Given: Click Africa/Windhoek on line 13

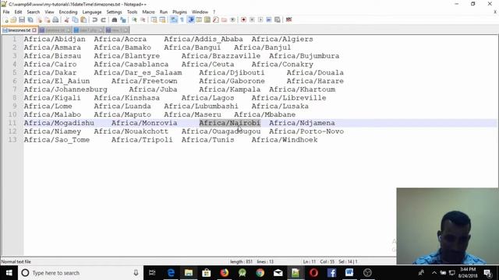Looking at the screenshot, I should pos(285,140).
